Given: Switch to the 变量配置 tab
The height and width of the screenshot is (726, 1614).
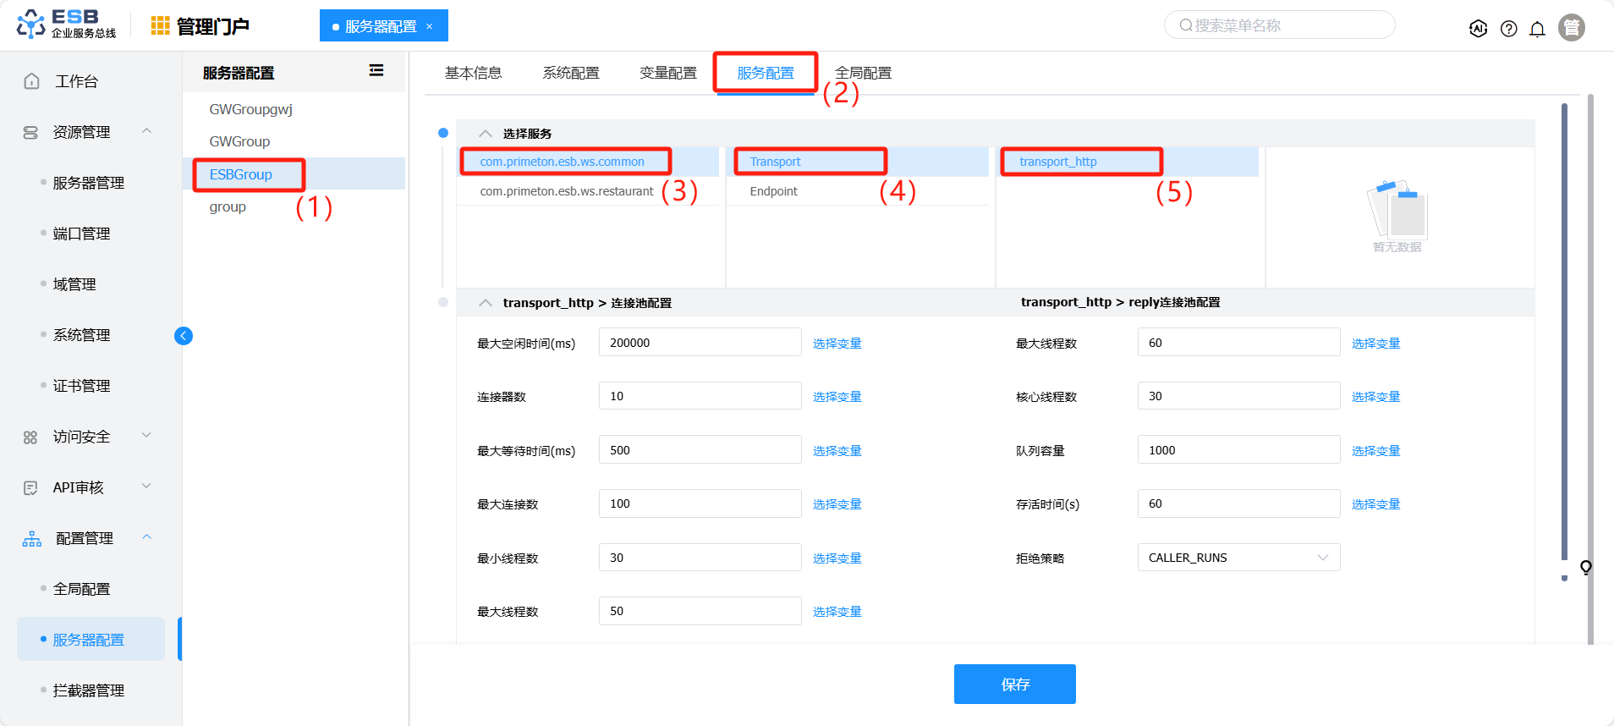Looking at the screenshot, I should 667,73.
